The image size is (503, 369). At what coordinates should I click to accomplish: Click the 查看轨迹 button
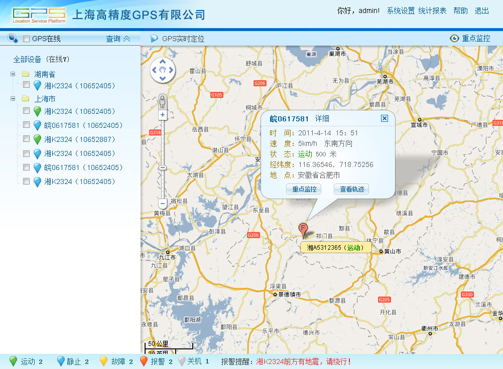351,189
